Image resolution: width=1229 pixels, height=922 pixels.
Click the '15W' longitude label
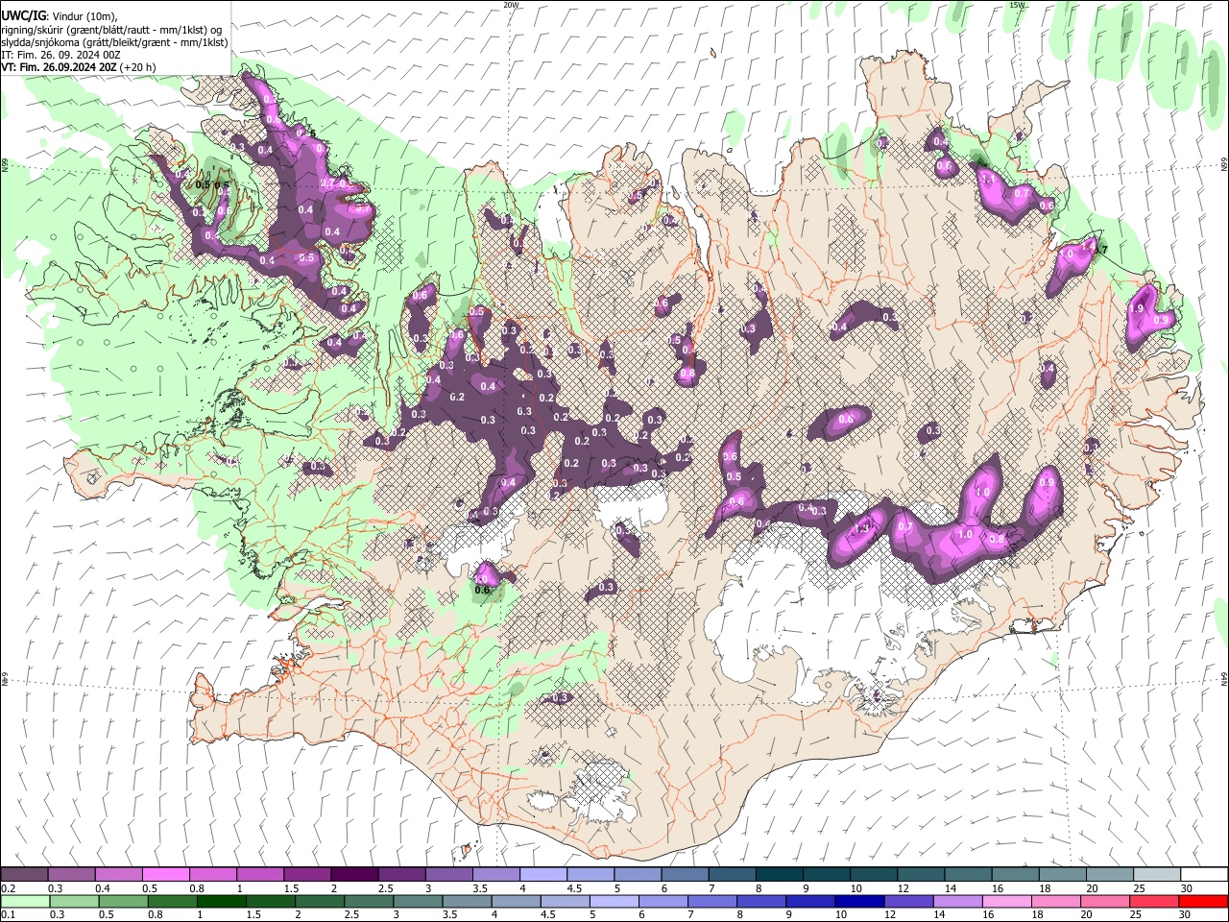[1017, 5]
